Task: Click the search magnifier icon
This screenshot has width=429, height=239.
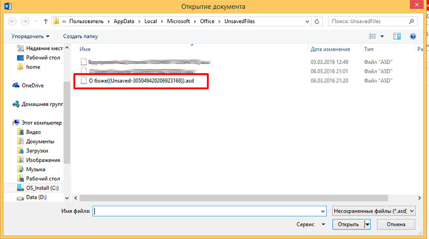Action: (x=411, y=21)
